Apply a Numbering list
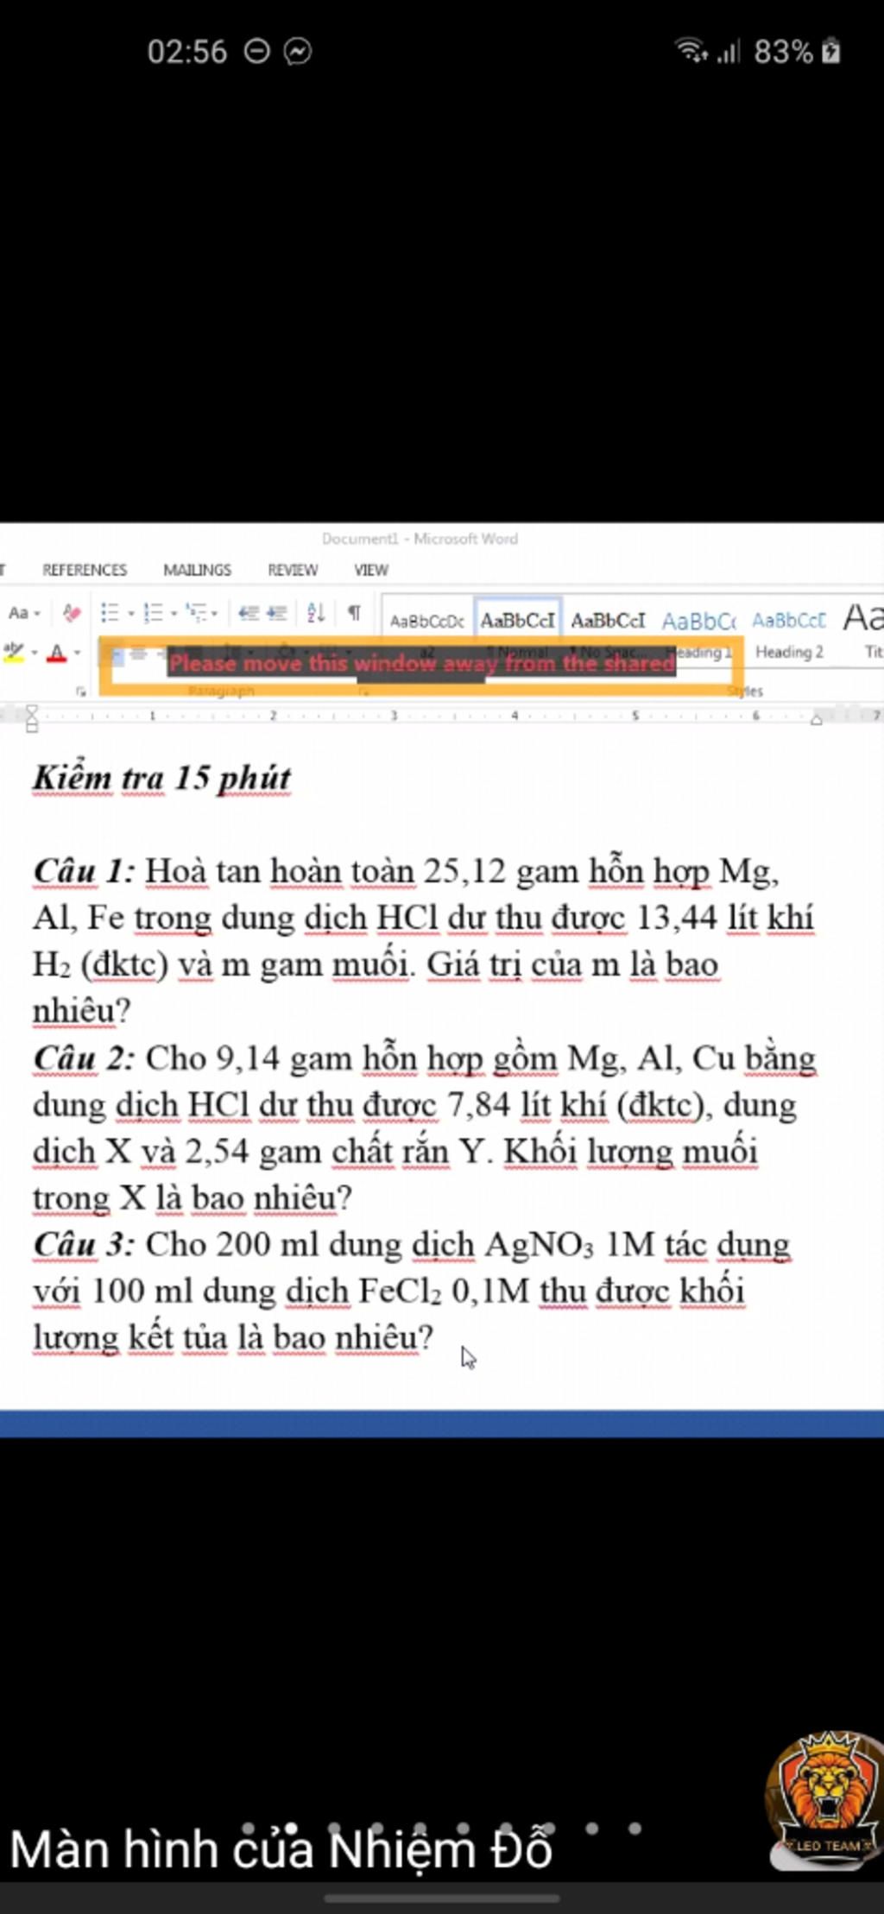Image resolution: width=884 pixels, height=1914 pixels. (153, 613)
